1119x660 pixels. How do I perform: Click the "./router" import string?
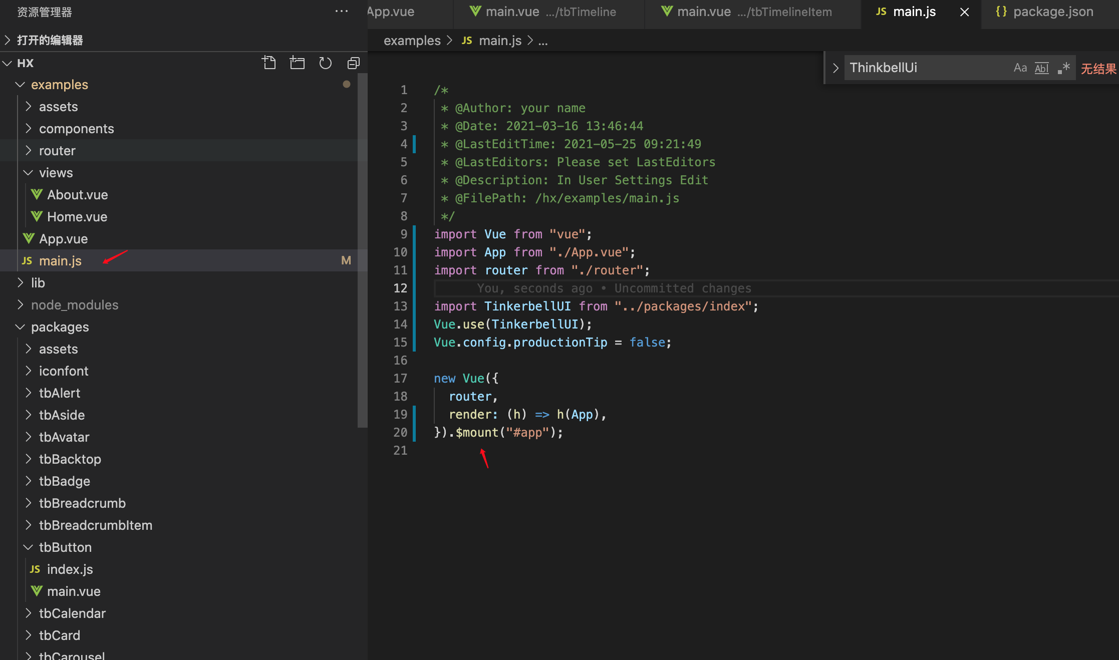(x=607, y=270)
